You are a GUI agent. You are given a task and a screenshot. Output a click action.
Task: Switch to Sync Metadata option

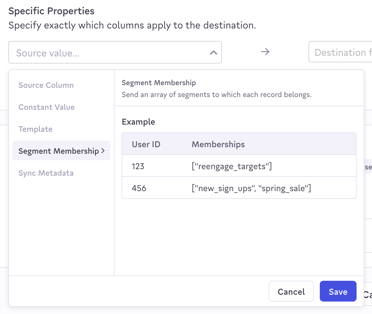(46, 173)
